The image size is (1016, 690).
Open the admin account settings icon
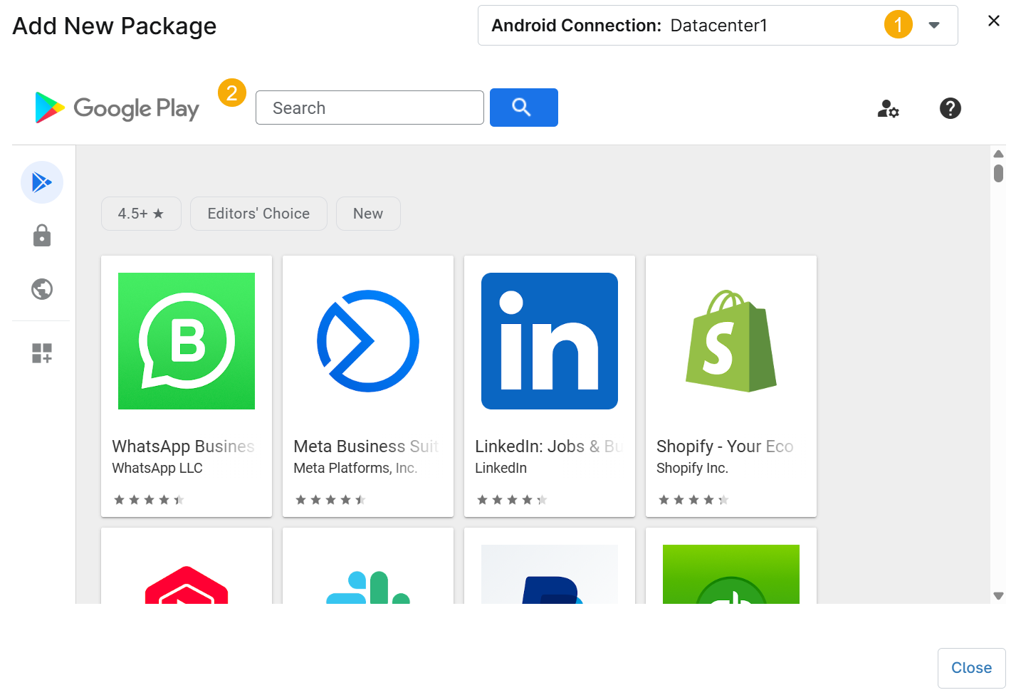coord(888,108)
